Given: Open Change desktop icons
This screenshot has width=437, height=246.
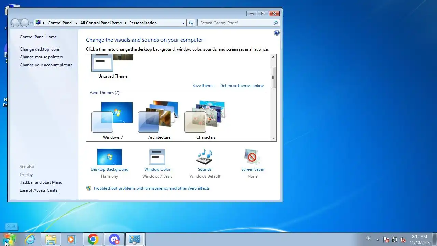Looking at the screenshot, I should 40,49.
